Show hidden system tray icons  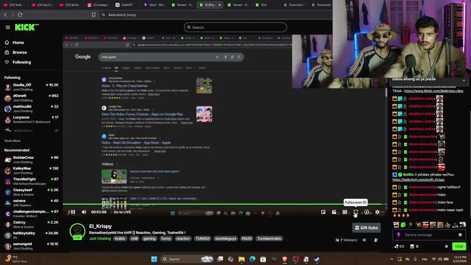coord(392,259)
